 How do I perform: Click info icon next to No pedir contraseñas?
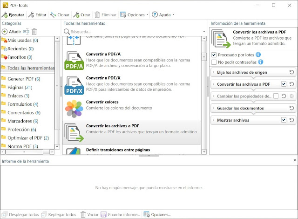click(x=261, y=62)
